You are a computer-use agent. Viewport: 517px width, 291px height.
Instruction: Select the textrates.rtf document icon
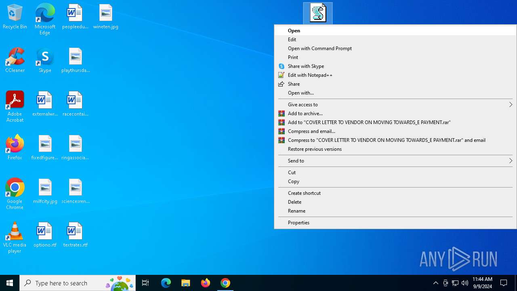click(x=76, y=235)
